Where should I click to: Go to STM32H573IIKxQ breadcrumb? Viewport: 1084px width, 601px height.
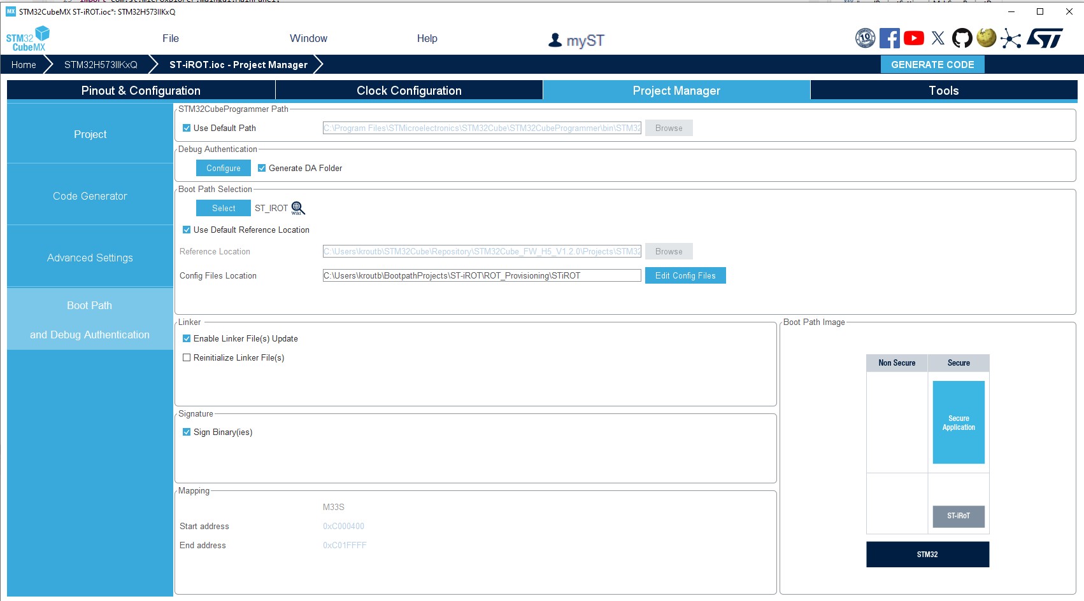[101, 65]
